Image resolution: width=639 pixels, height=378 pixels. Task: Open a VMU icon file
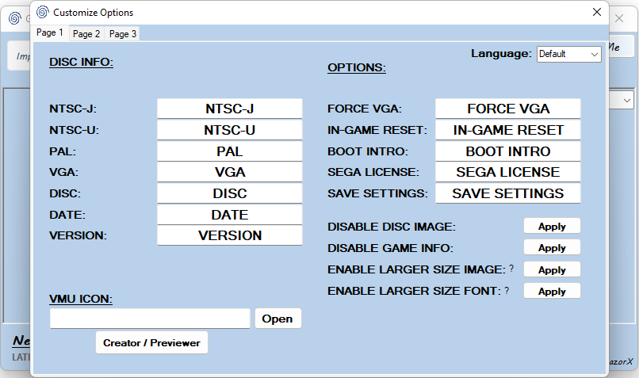278,319
